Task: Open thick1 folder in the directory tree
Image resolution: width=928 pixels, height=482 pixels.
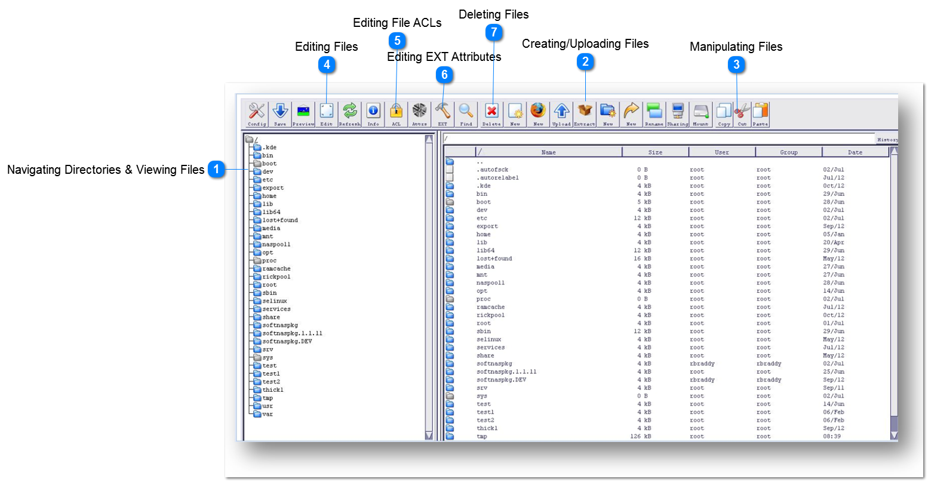Action: (268, 389)
